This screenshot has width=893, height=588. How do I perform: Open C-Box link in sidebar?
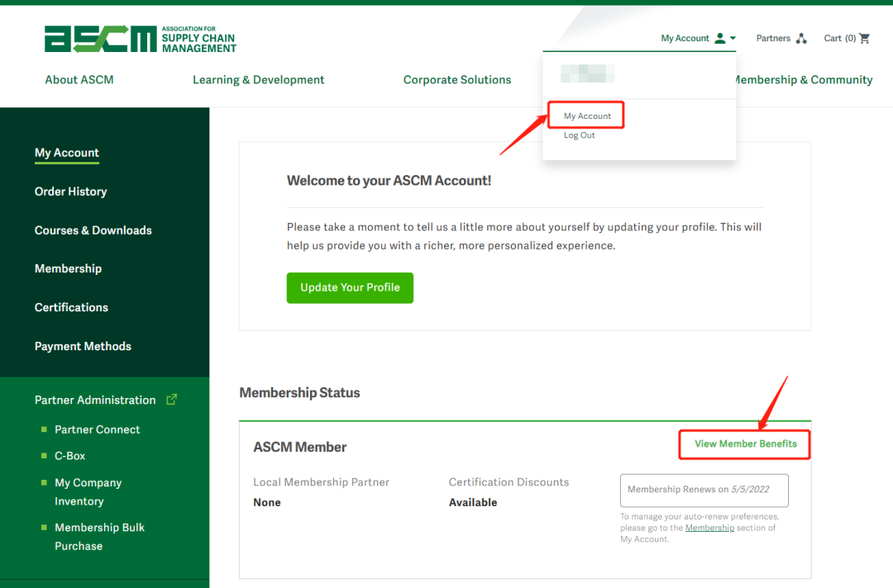[x=70, y=456]
